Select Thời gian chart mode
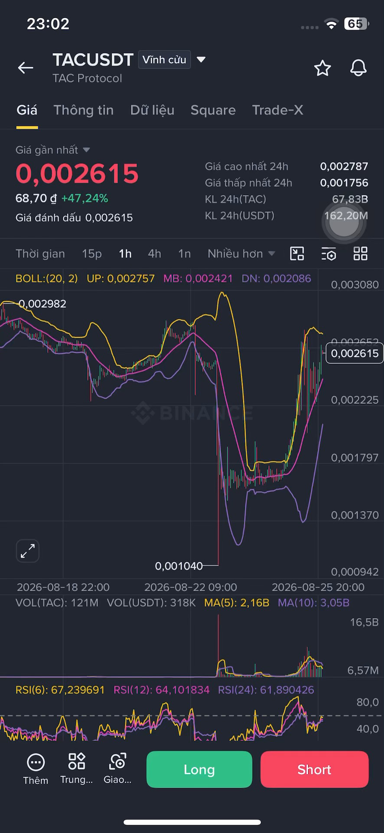 pyautogui.click(x=40, y=254)
